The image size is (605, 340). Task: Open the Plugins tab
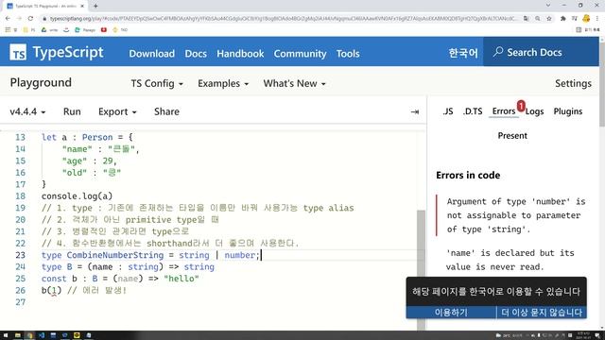pos(568,111)
